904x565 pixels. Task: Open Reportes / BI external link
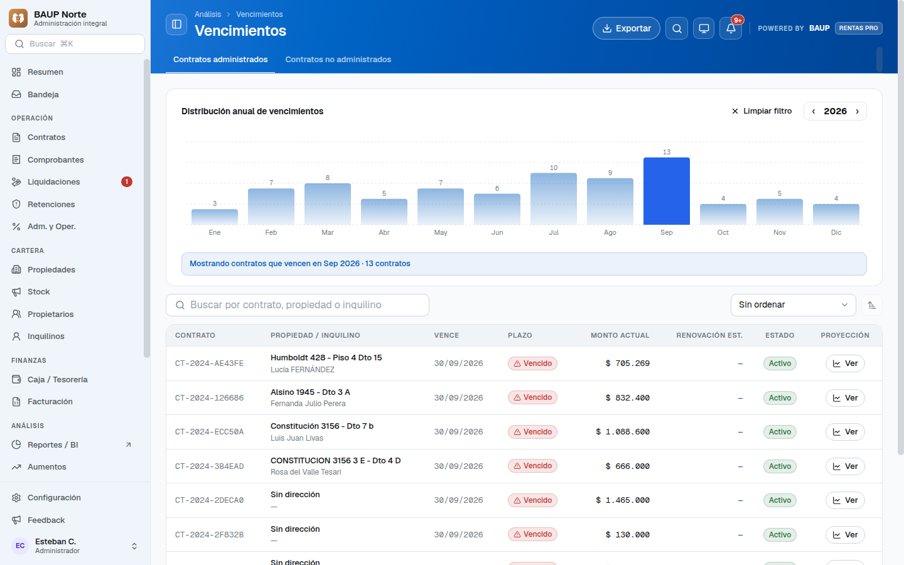pos(72,445)
